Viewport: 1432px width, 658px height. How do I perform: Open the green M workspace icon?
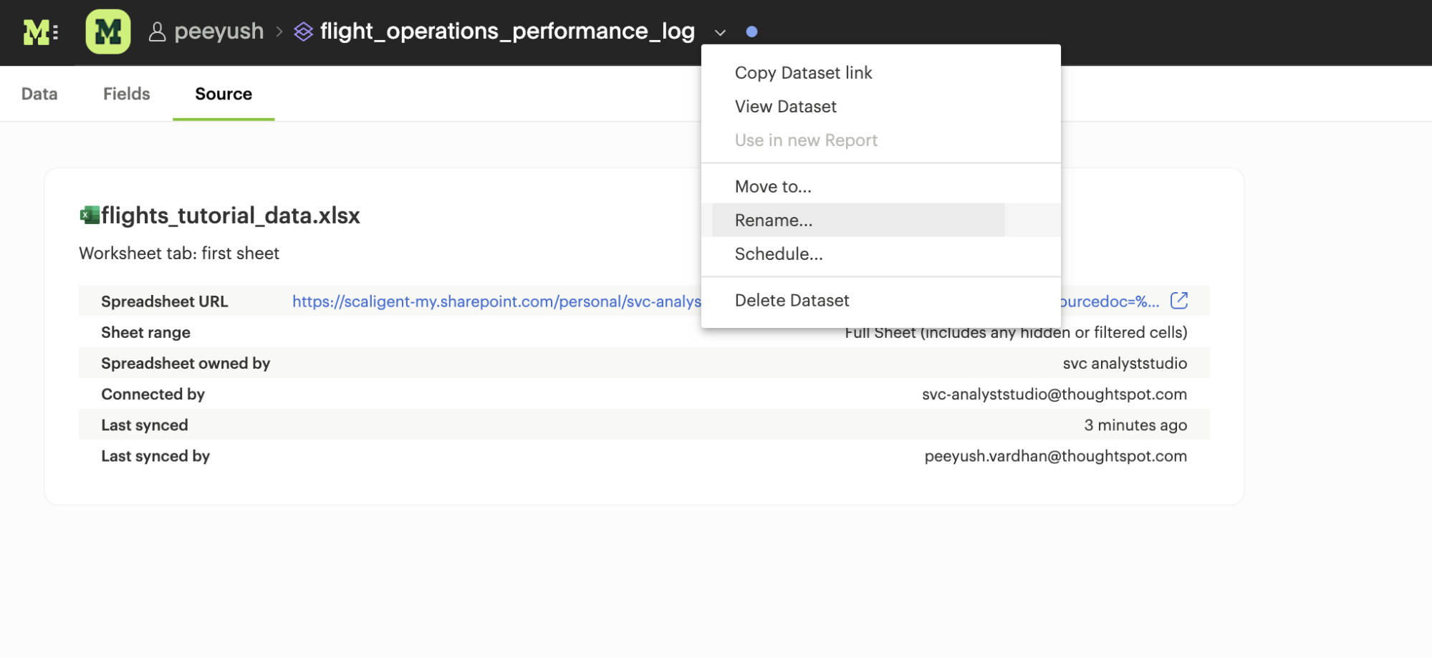[107, 32]
